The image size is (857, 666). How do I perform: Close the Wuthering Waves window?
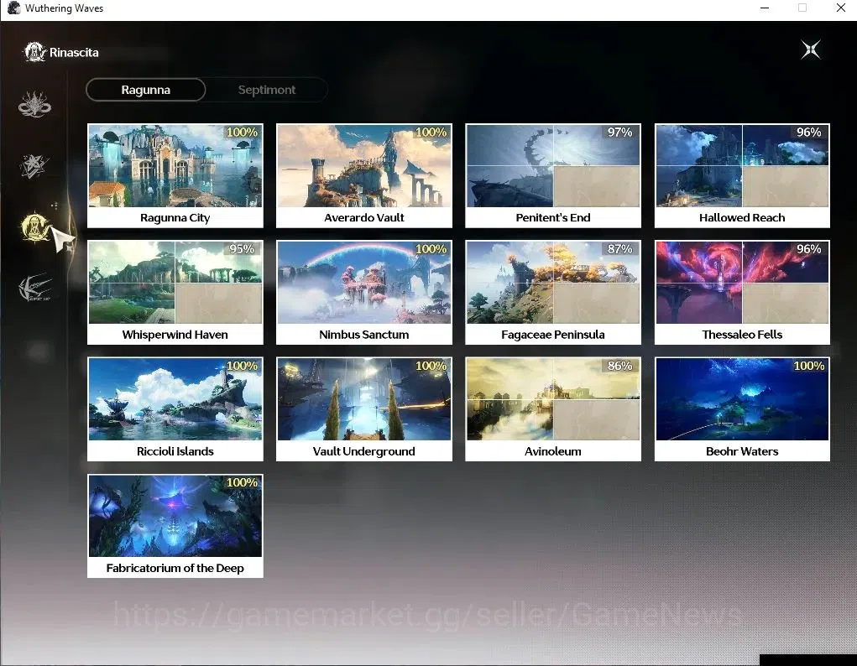840,8
